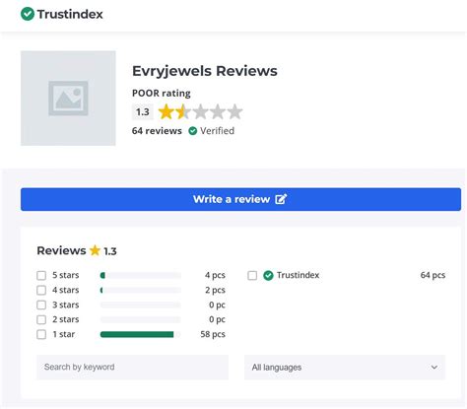Viewport: 467px width, 409px height.
Task: Click the 4 stars progress bar
Action: coord(141,290)
